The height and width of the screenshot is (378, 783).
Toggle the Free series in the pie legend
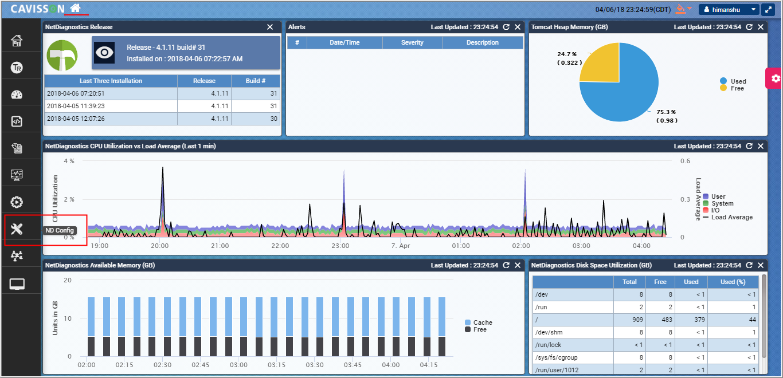(732, 88)
